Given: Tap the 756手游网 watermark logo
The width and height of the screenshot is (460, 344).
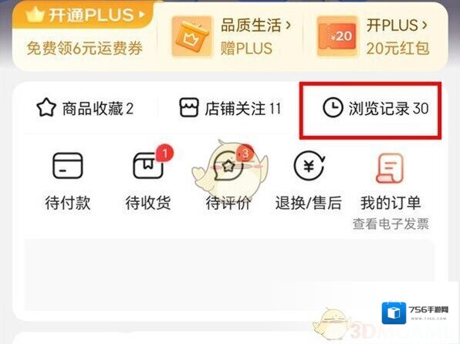Looking at the screenshot, I should pyautogui.click(x=415, y=312).
